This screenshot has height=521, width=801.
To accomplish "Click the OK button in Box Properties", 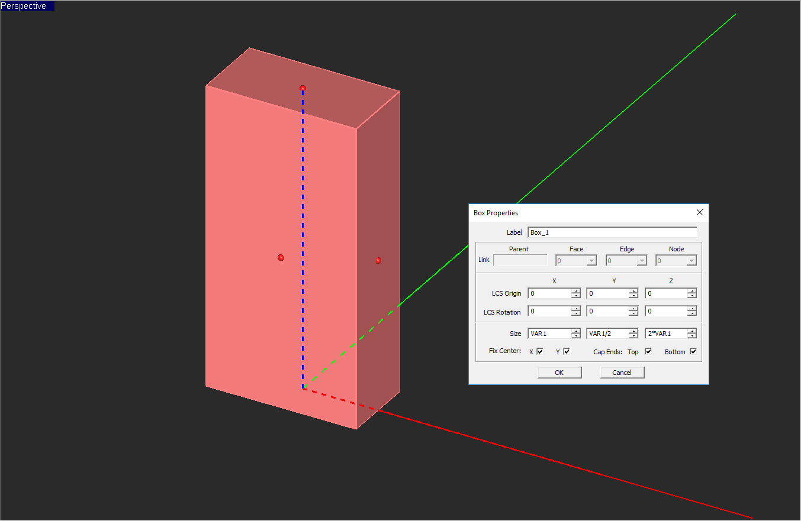I will [x=559, y=373].
